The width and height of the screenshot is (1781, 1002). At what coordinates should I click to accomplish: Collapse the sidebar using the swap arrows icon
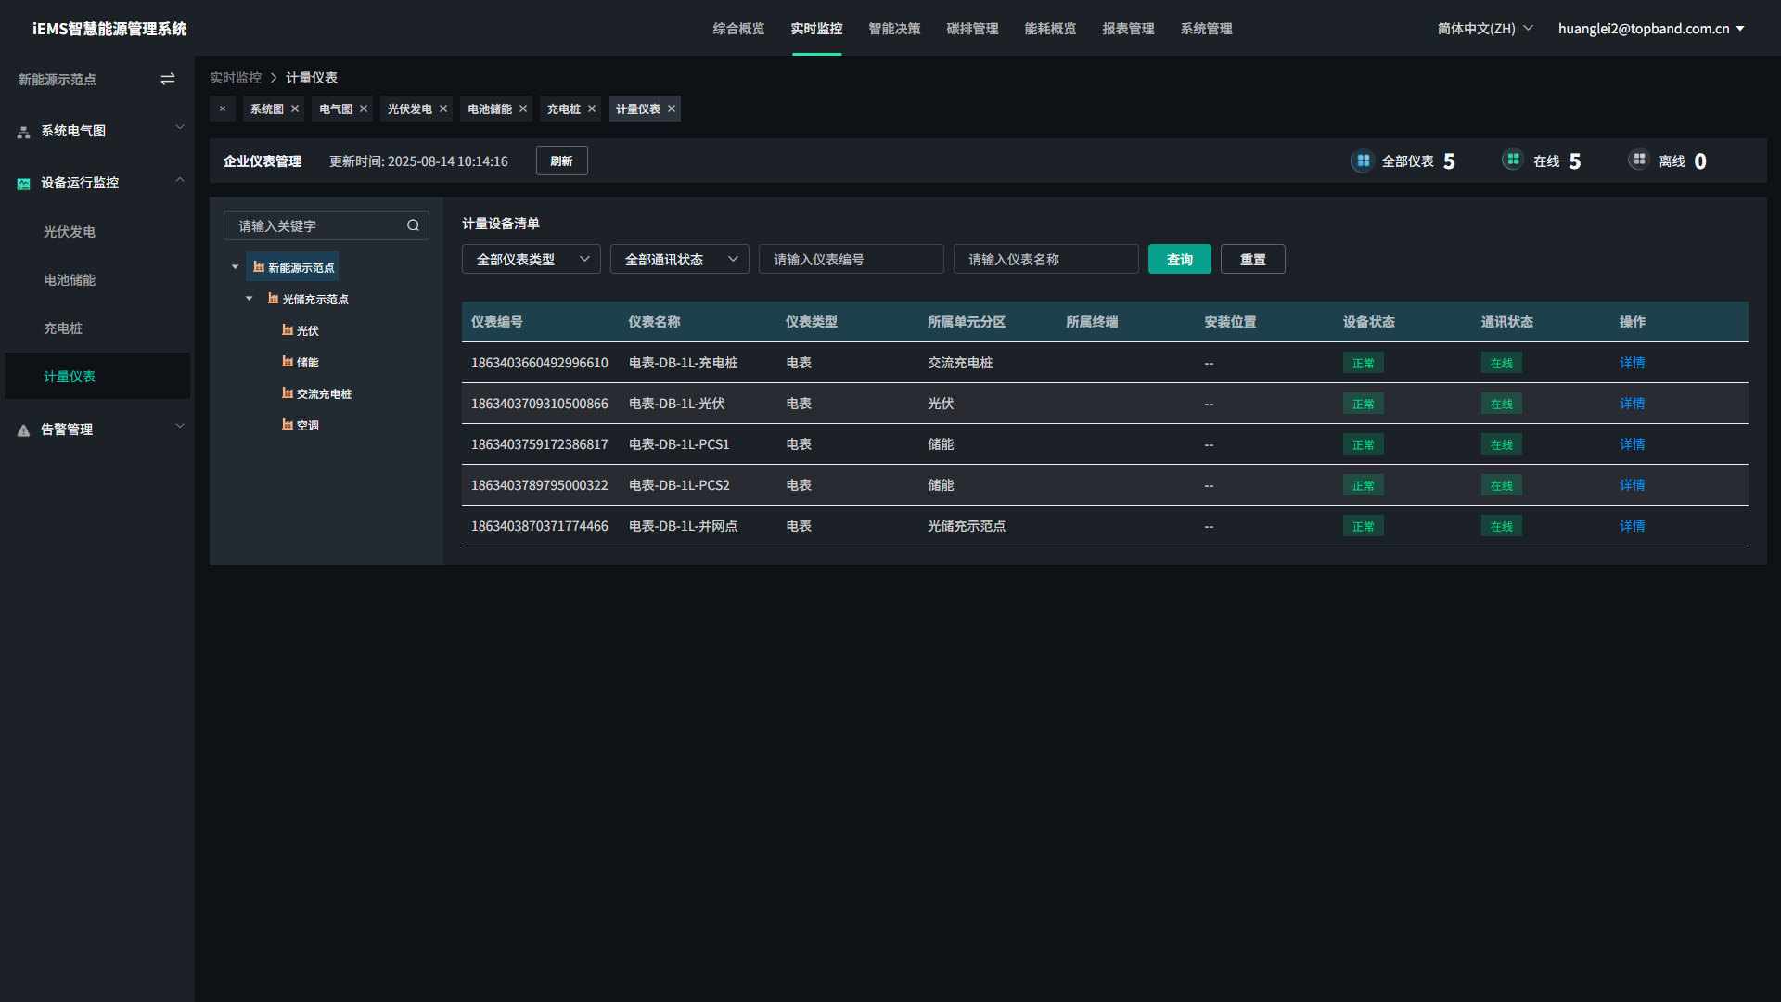tap(168, 79)
